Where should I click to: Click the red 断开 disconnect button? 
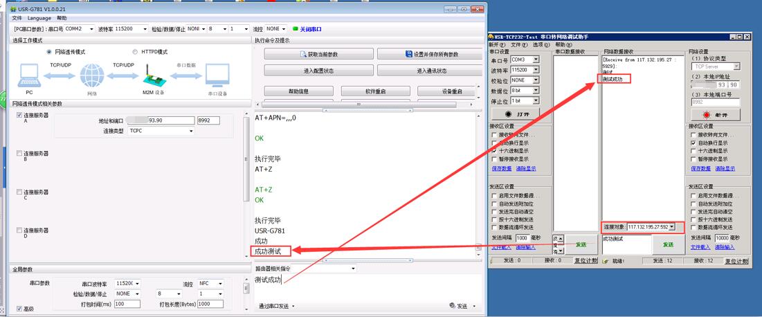[716, 115]
